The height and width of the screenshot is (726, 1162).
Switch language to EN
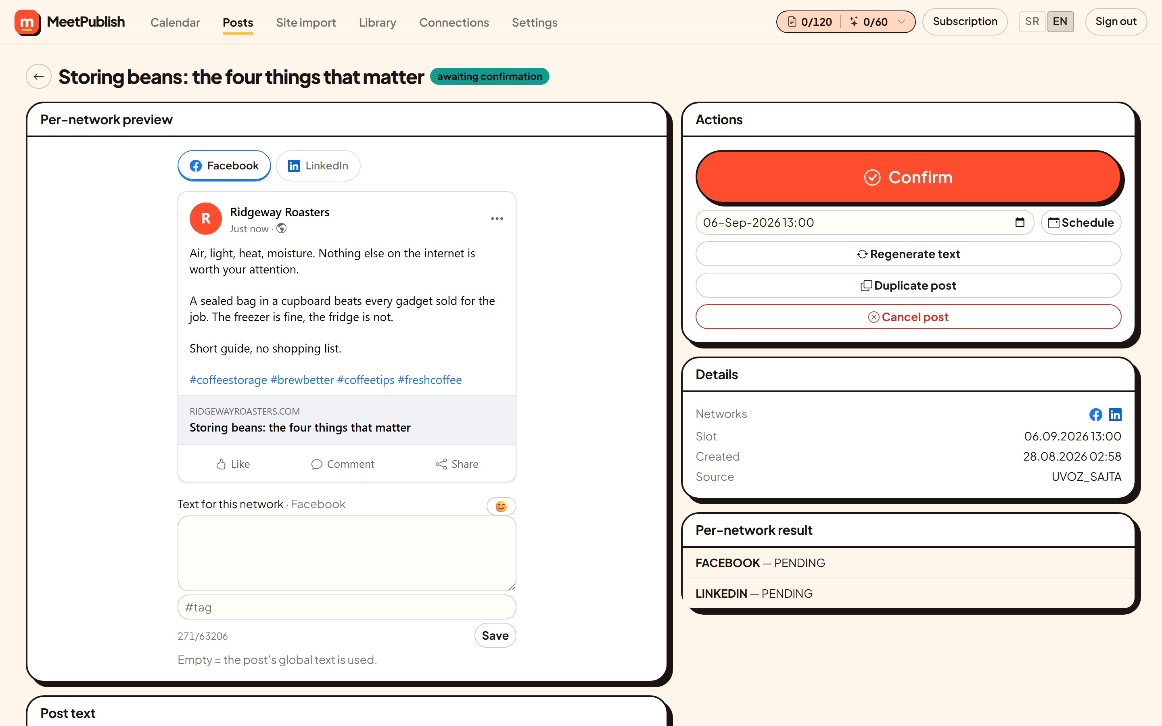point(1060,22)
